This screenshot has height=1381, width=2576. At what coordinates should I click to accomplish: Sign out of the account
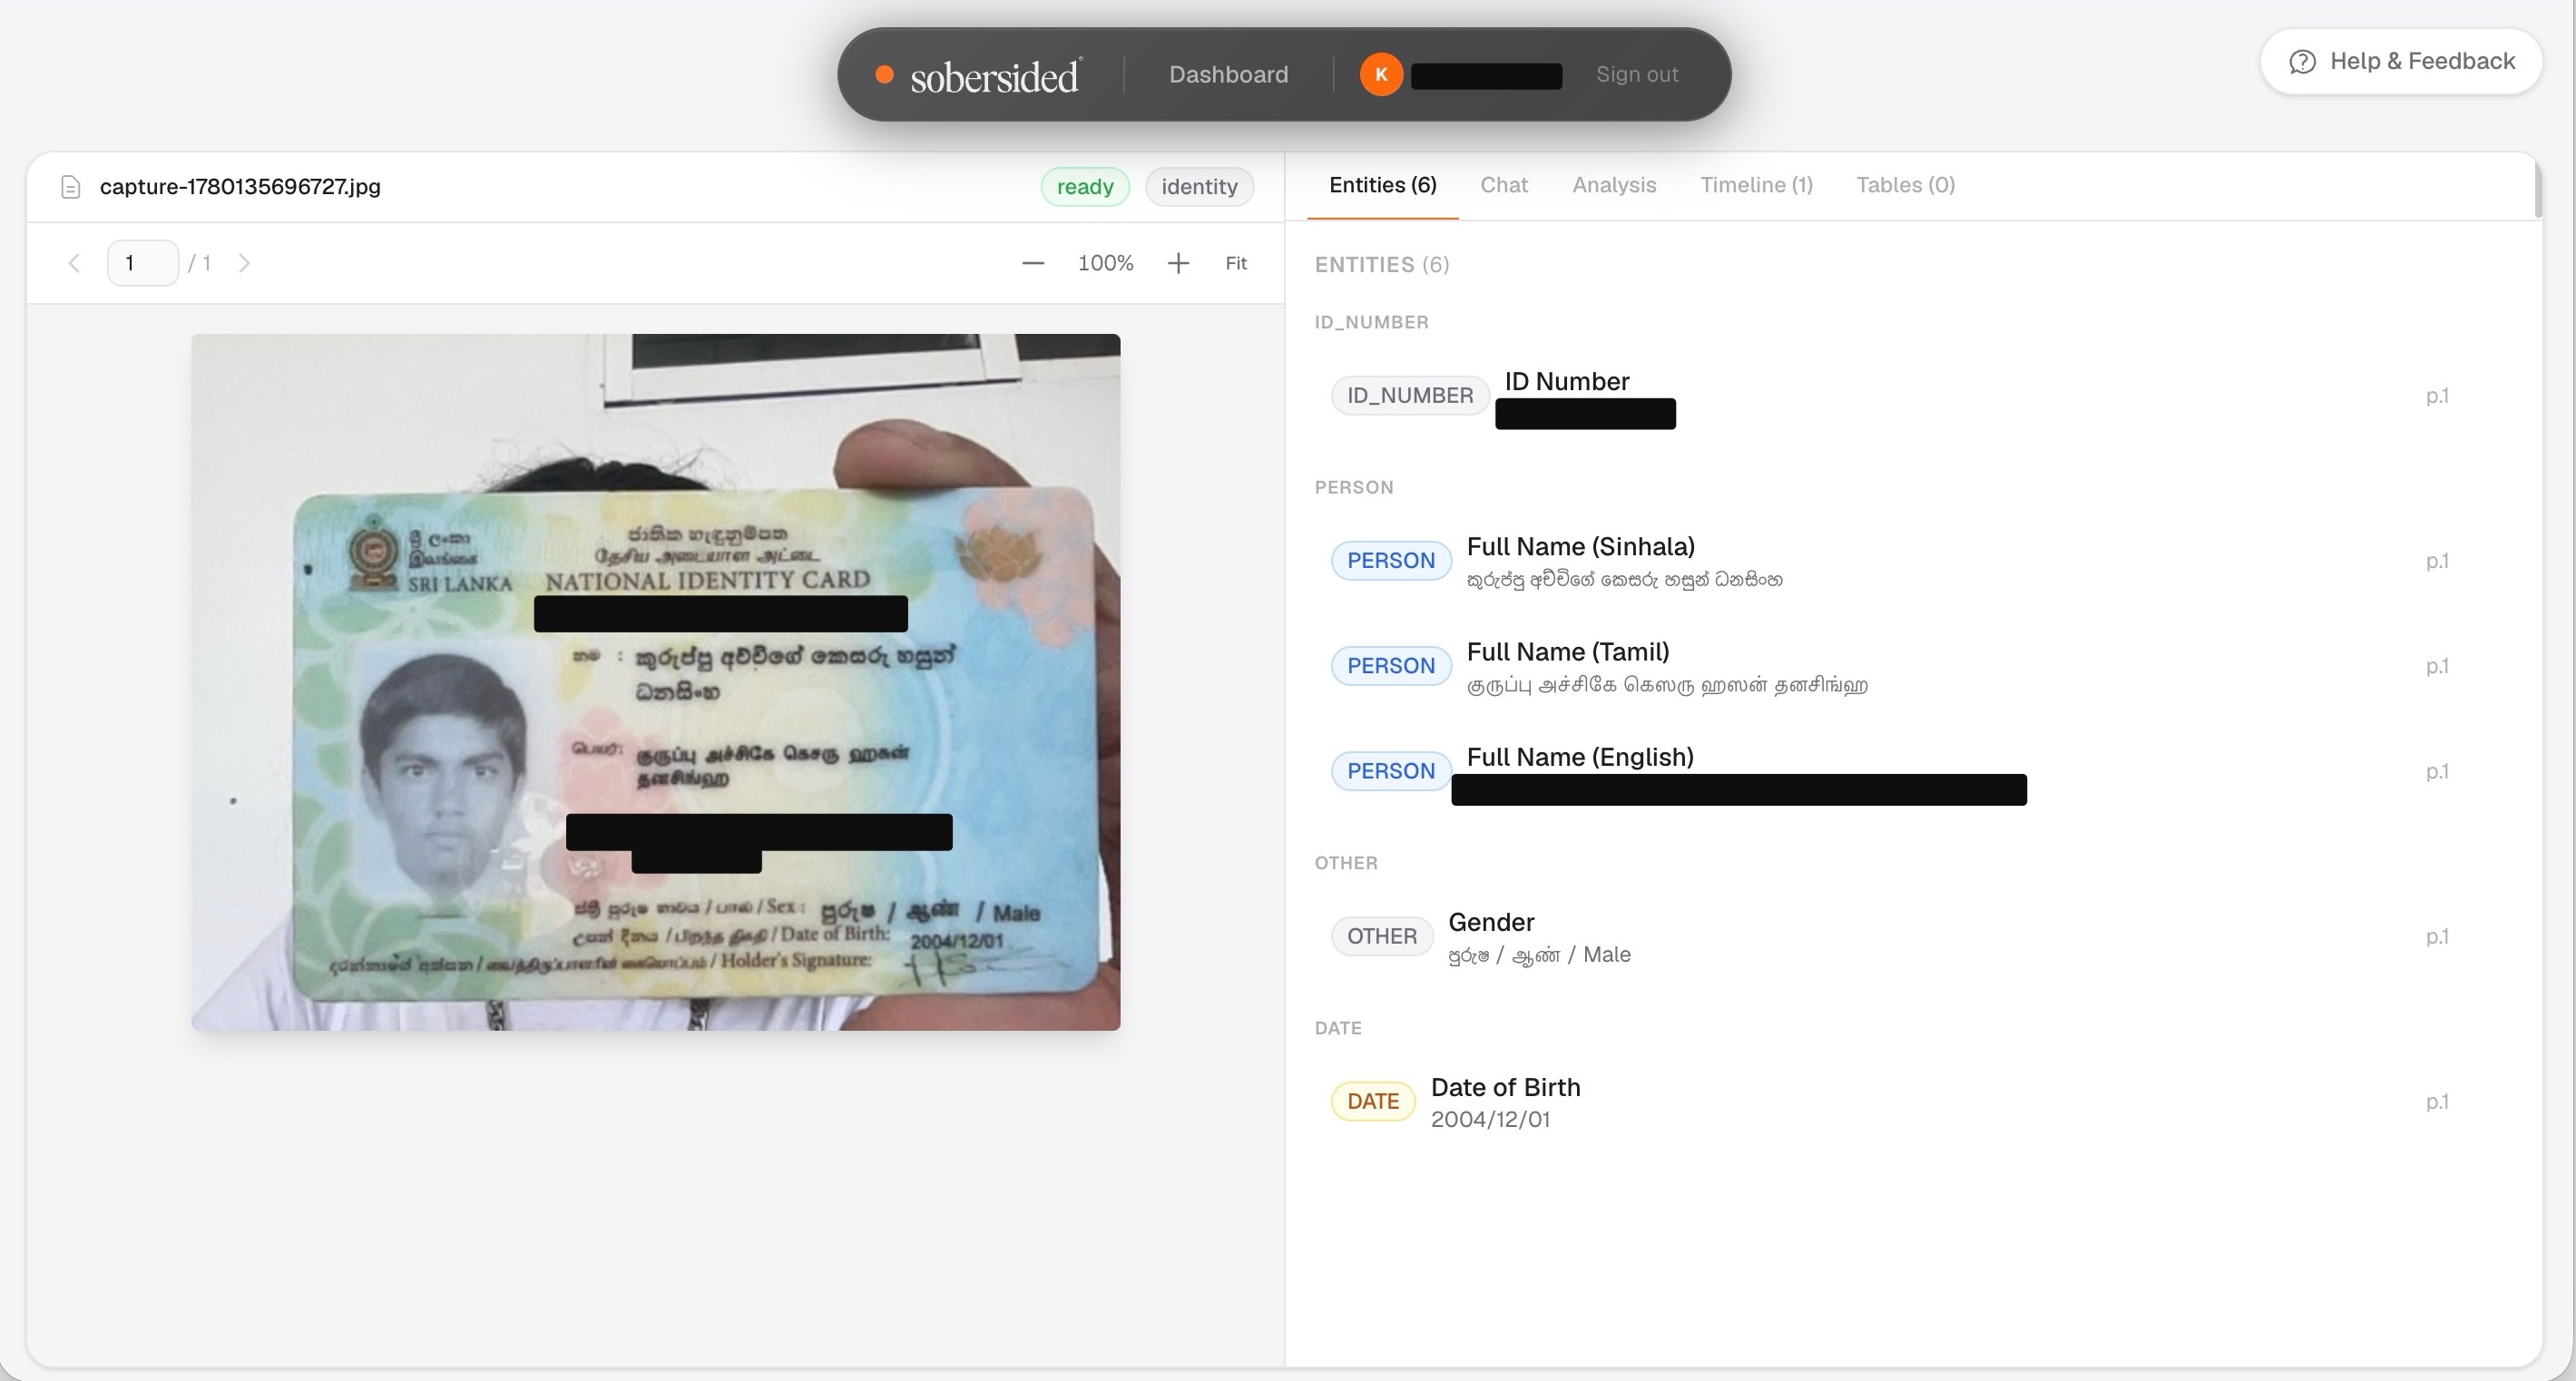tap(1637, 75)
